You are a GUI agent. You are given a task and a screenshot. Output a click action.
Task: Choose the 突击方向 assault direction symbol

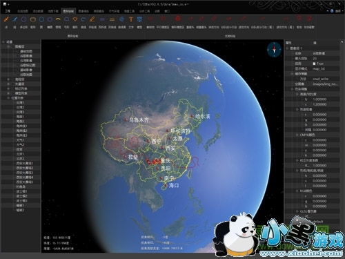click(214, 22)
